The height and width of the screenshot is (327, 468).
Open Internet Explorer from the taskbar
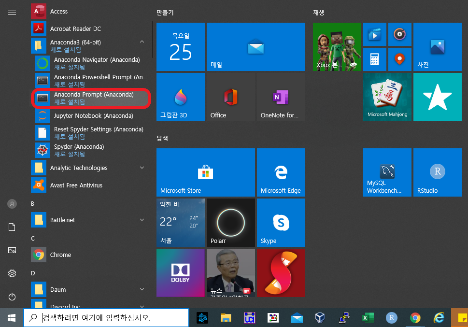[439, 318]
